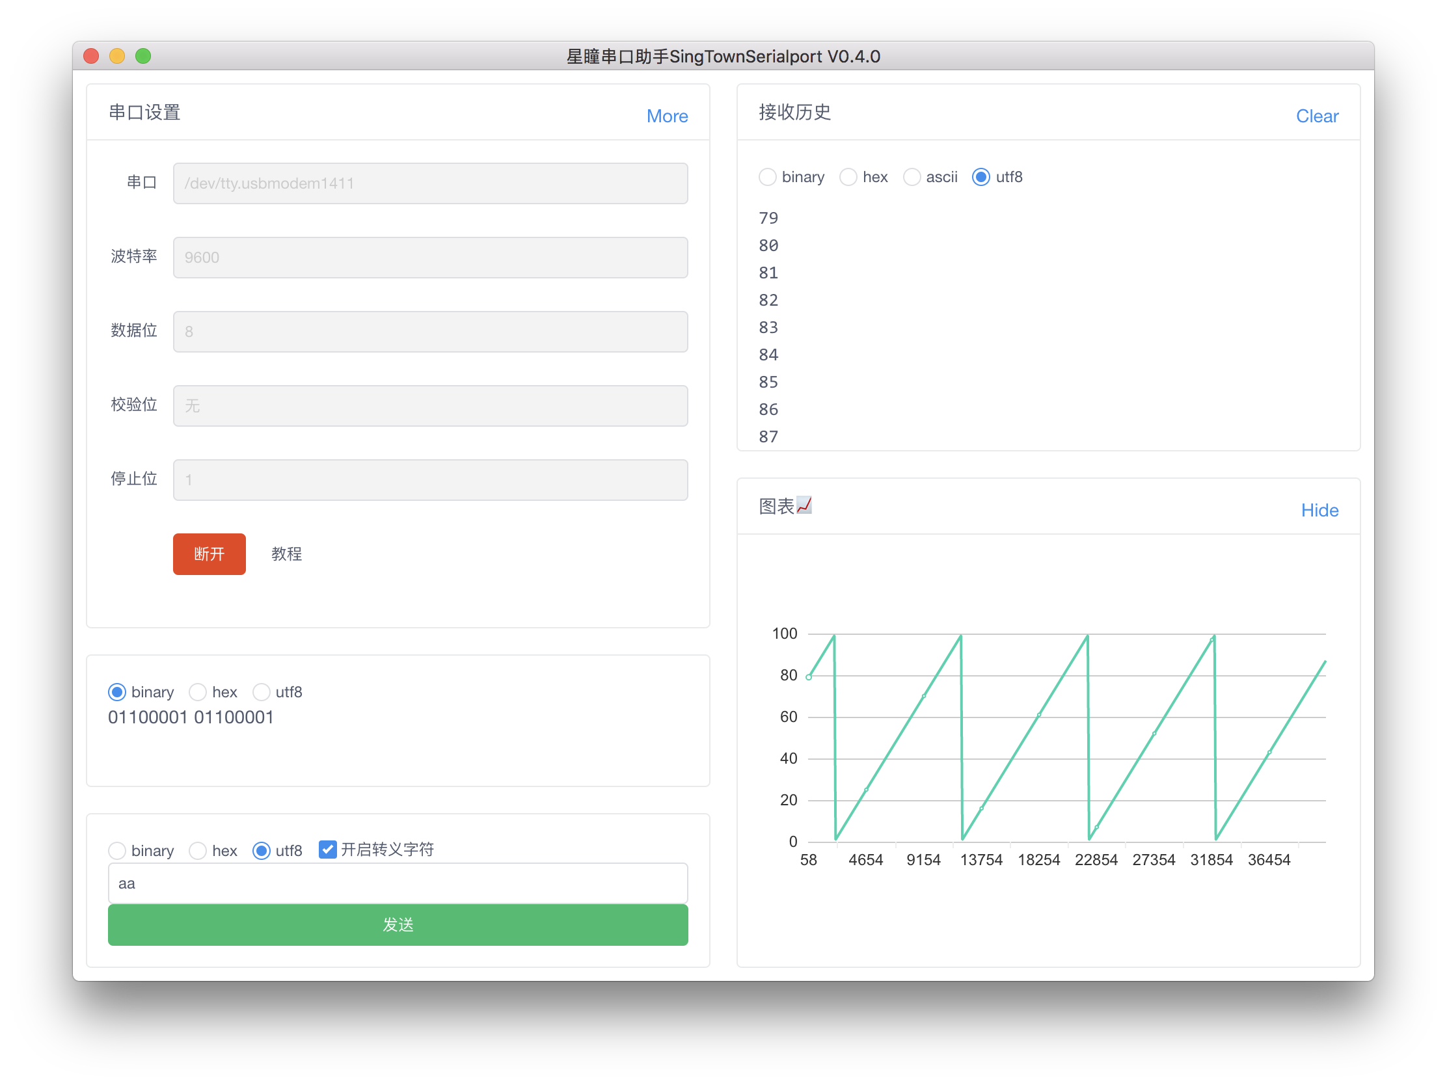Select ascii receive display mode
Viewport: 1447px width, 1085px height.
tap(912, 177)
